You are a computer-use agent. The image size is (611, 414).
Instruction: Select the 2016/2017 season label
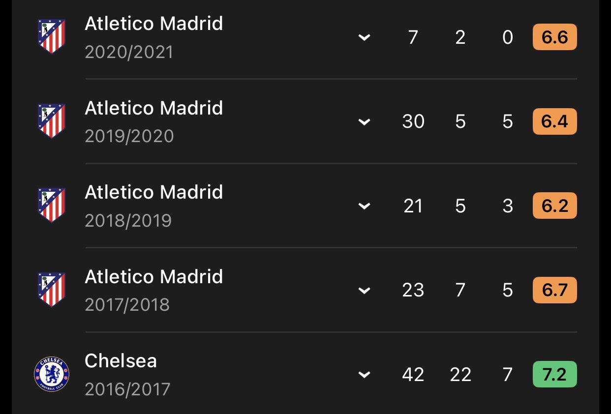(127, 389)
